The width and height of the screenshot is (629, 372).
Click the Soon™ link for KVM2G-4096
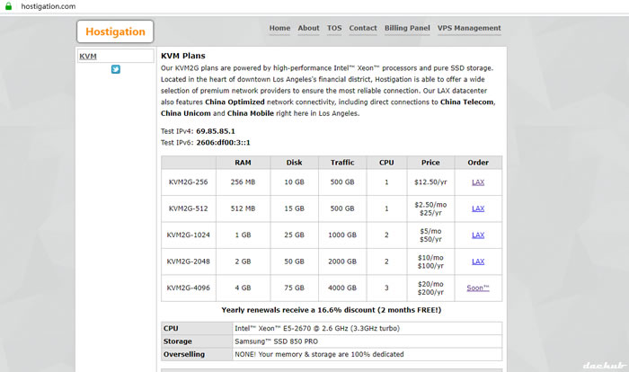478,288
